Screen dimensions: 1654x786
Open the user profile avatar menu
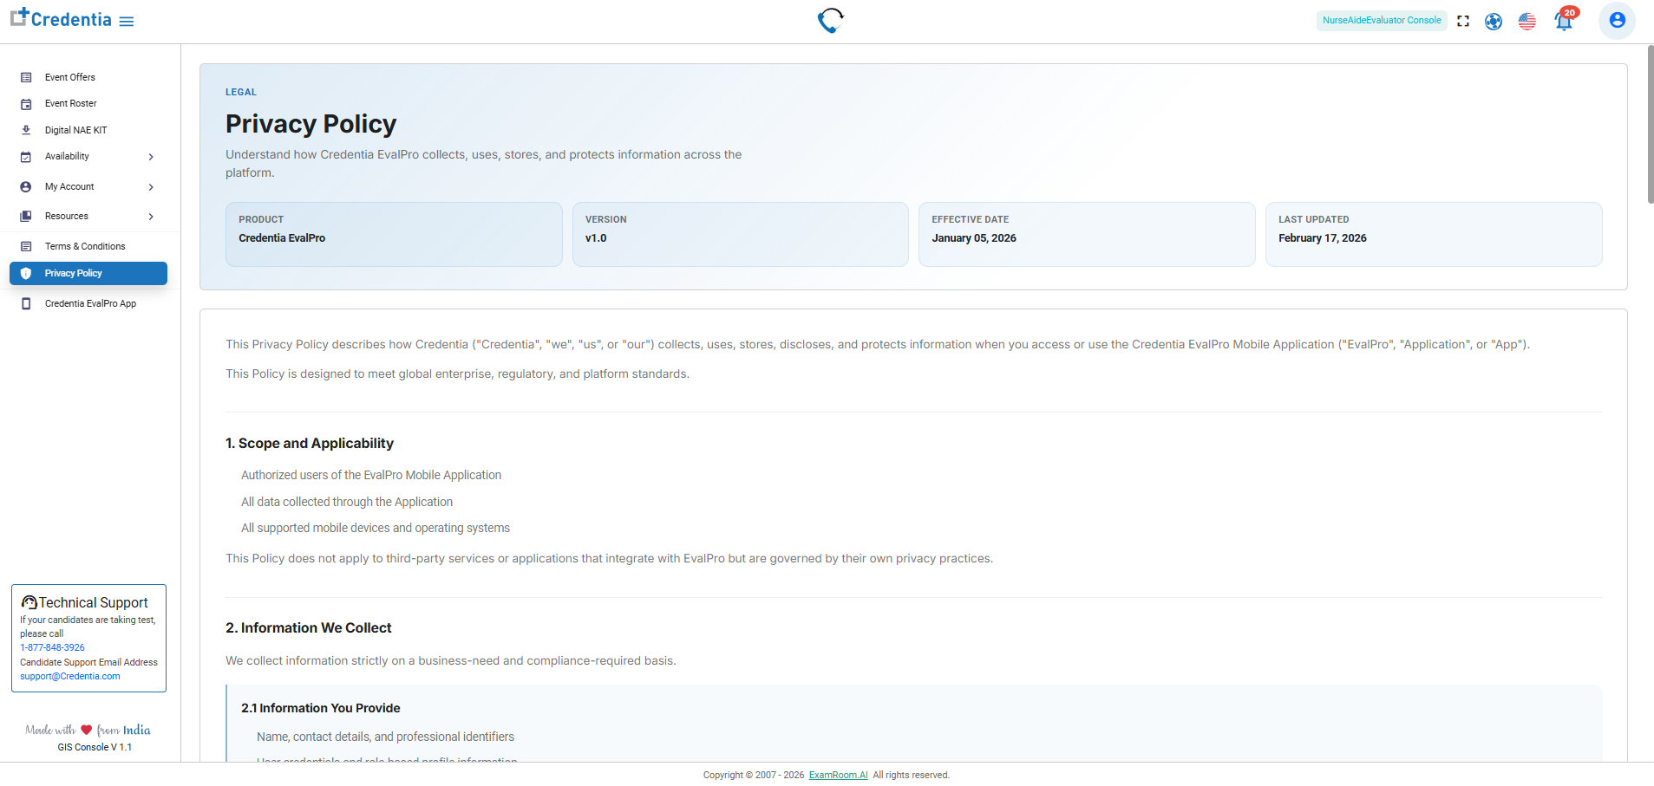(x=1617, y=20)
